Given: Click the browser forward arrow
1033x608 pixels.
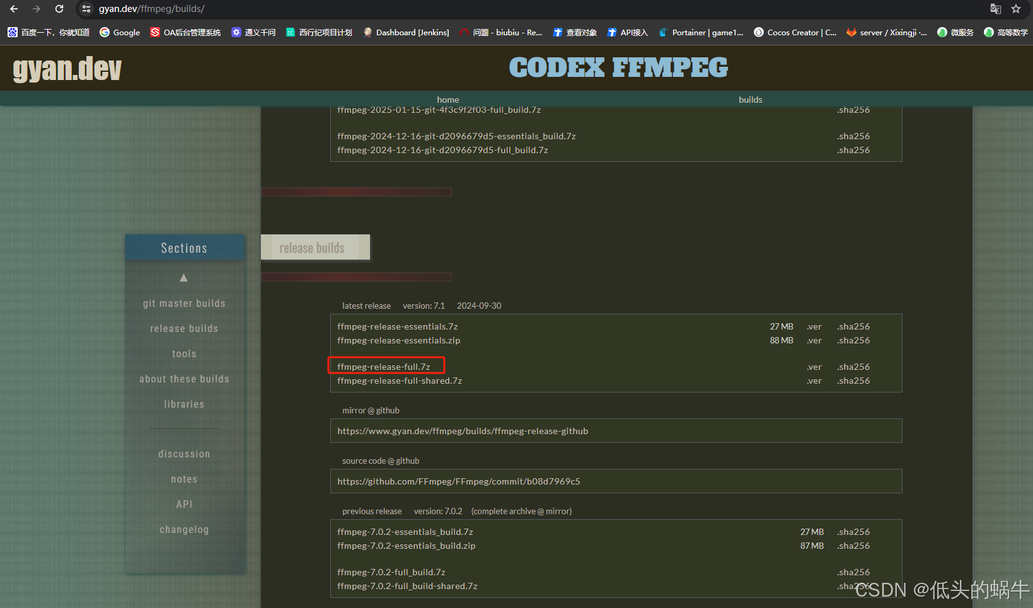Looking at the screenshot, I should (x=37, y=9).
